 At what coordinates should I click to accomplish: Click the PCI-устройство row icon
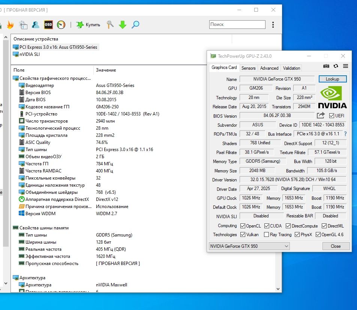coord(21,114)
